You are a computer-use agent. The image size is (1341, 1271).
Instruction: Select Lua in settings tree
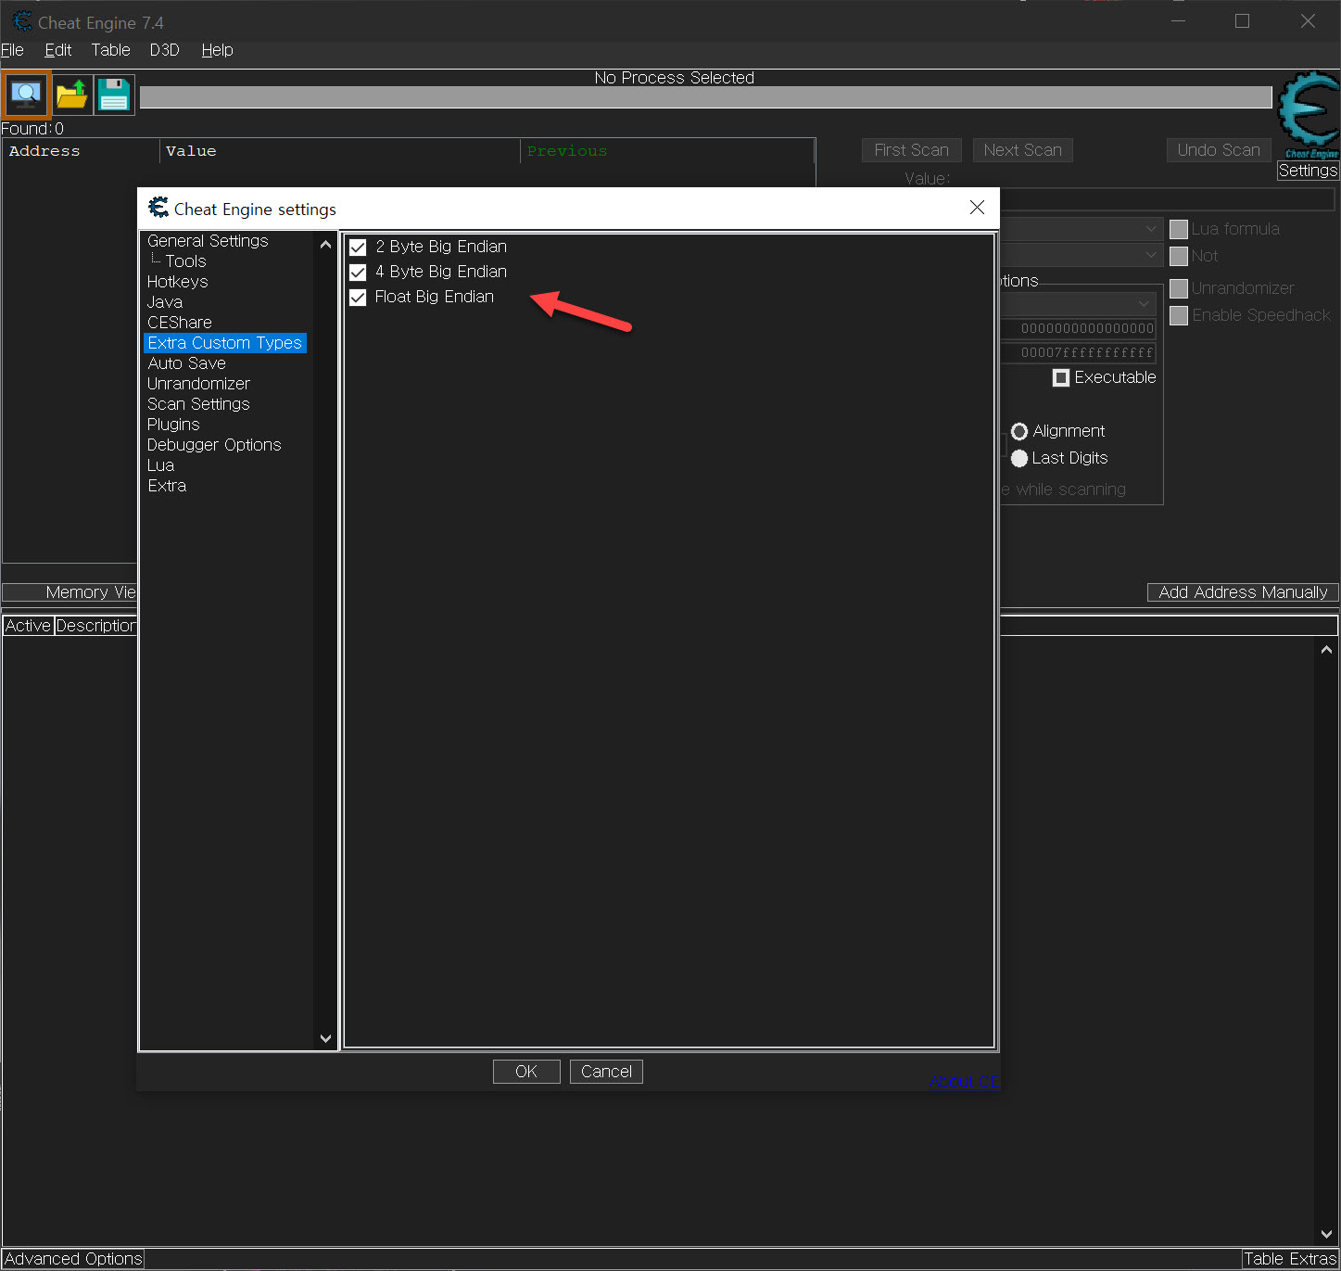click(x=160, y=465)
